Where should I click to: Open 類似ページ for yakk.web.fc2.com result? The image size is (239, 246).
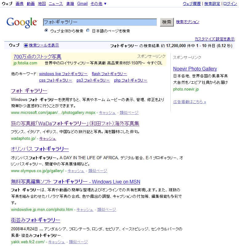(x=78, y=242)
